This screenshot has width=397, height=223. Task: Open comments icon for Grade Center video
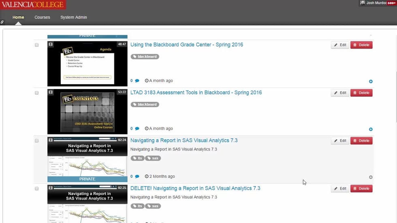click(x=137, y=81)
